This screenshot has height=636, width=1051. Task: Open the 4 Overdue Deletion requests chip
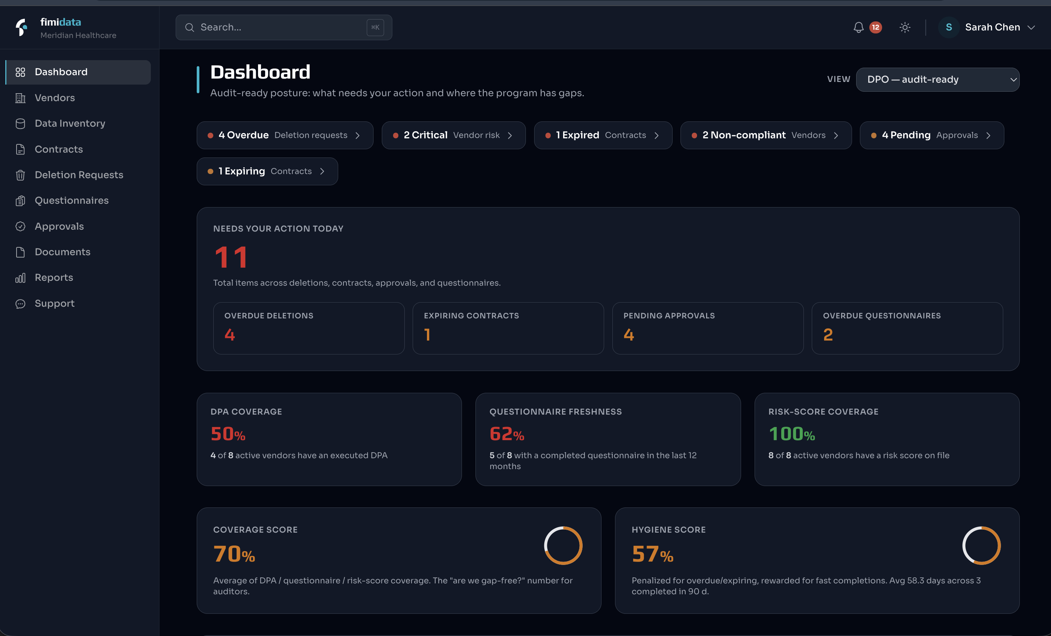285,135
